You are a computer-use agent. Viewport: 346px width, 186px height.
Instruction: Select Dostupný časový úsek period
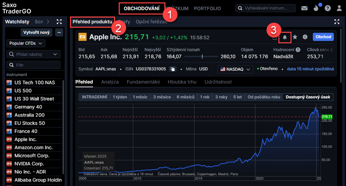click(308, 97)
